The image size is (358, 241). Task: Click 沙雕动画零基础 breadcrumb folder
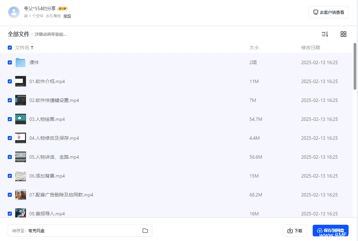coord(51,34)
